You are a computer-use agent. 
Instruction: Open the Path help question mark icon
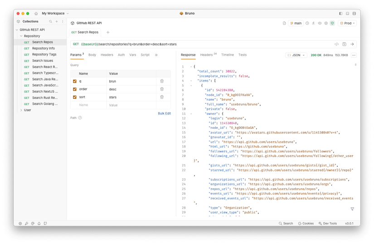point(80,117)
